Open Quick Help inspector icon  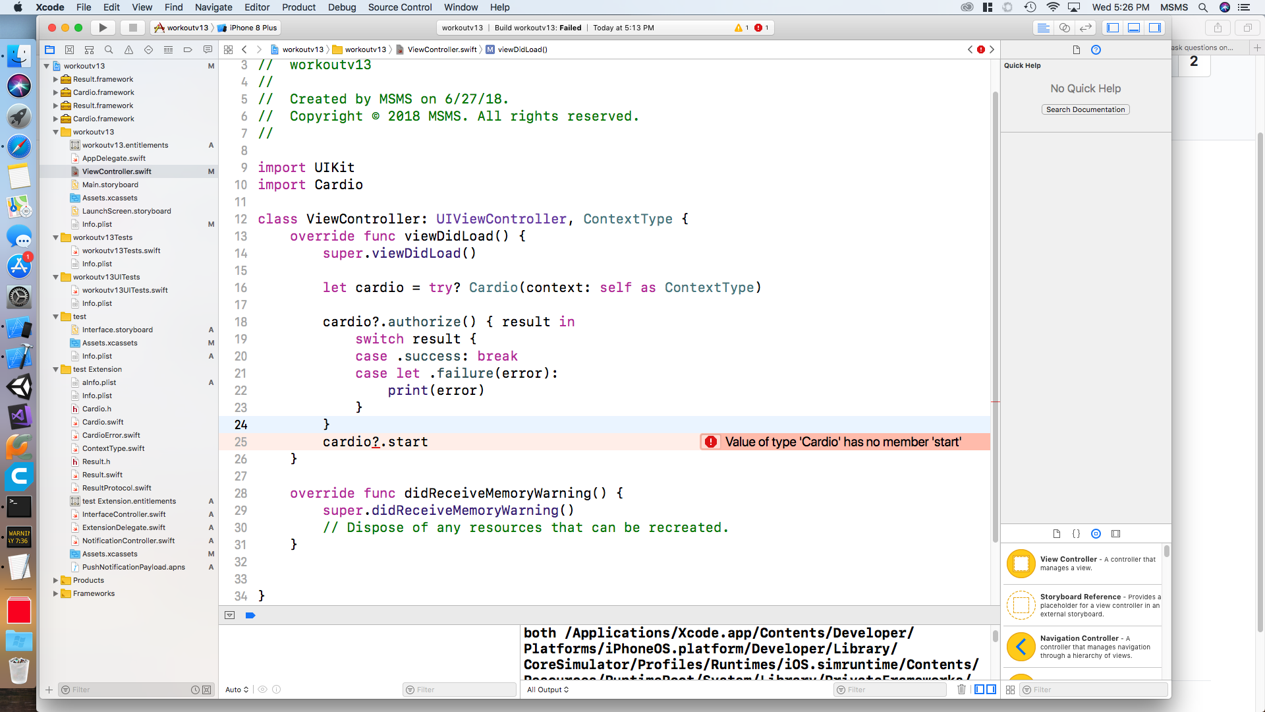pyautogui.click(x=1096, y=49)
